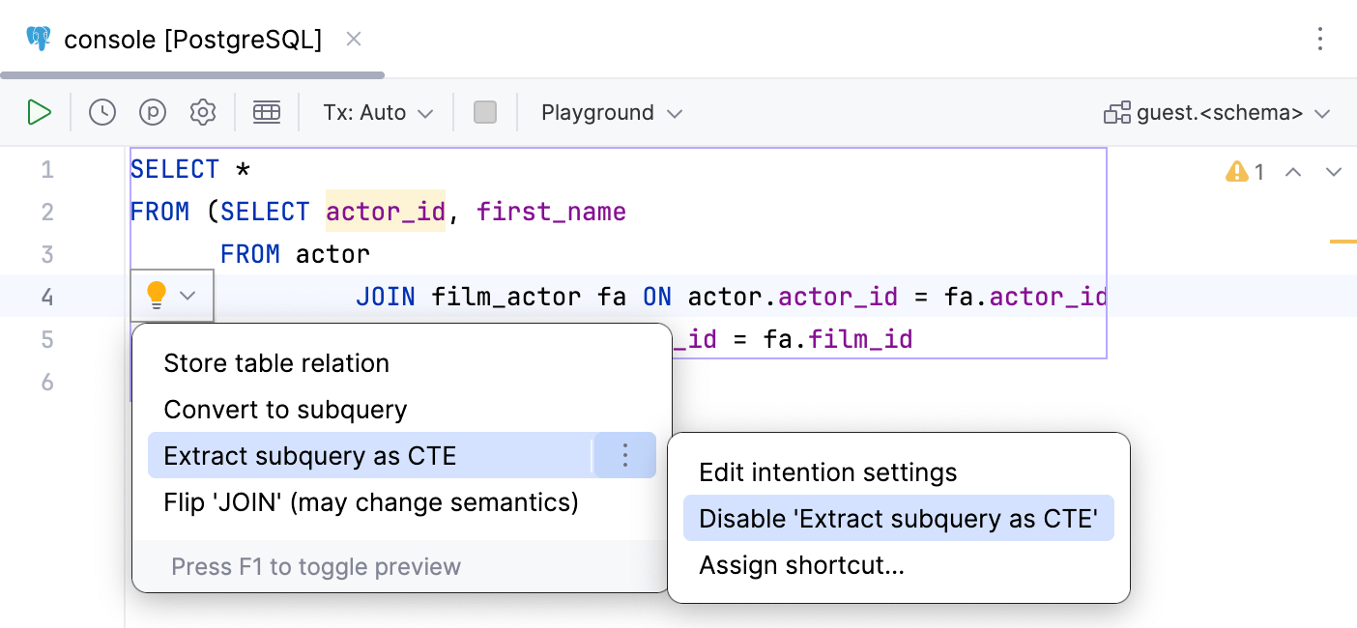Click the light bulb intention icon
This screenshot has height=628, width=1357.
157,296
